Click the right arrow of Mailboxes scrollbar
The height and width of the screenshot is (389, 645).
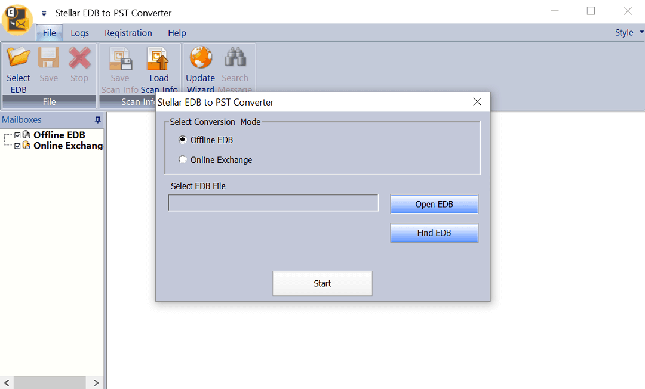(96, 383)
